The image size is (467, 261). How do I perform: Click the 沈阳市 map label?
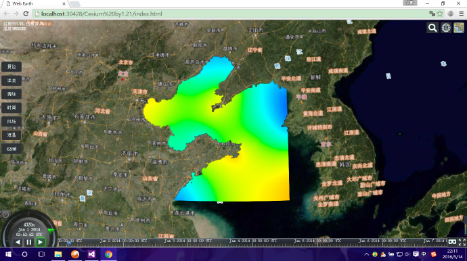coord(255,30)
